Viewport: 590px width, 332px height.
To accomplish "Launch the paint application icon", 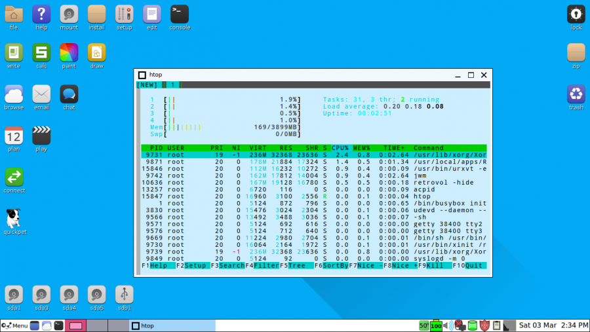I will (69, 52).
